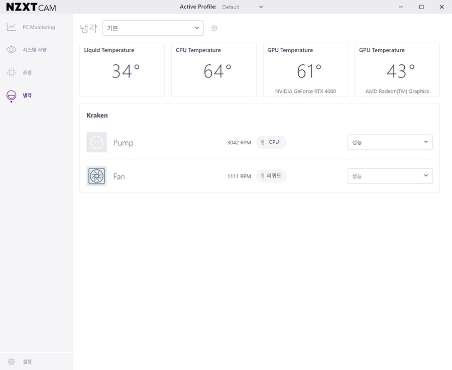Click the thermometer icon in CPU badge
Viewport: 452px width, 370px height.
[x=263, y=142]
